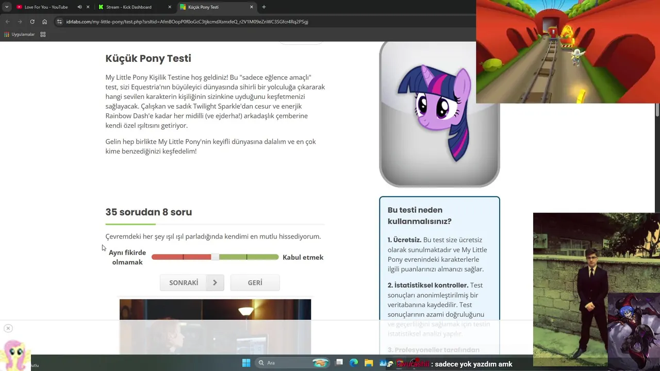
Task: Open Task View on the taskbar
Action: 339,363
